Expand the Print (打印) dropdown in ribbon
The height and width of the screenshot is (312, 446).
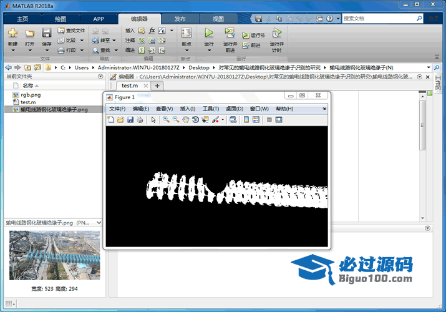point(81,50)
